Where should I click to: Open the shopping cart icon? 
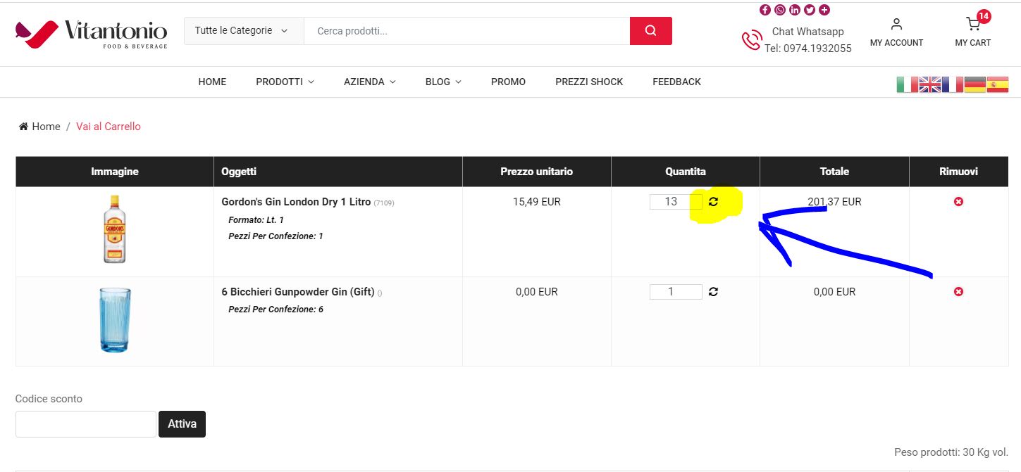(x=973, y=25)
